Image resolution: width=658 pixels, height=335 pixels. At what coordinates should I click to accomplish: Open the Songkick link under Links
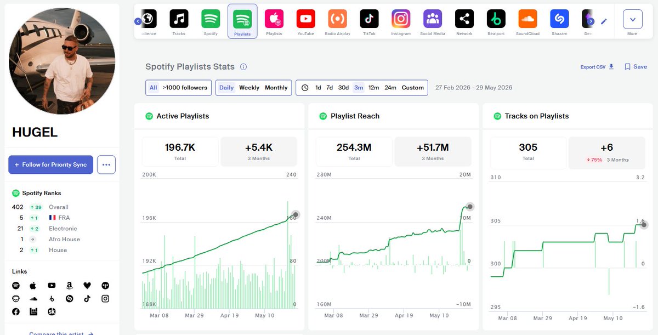[52, 311]
